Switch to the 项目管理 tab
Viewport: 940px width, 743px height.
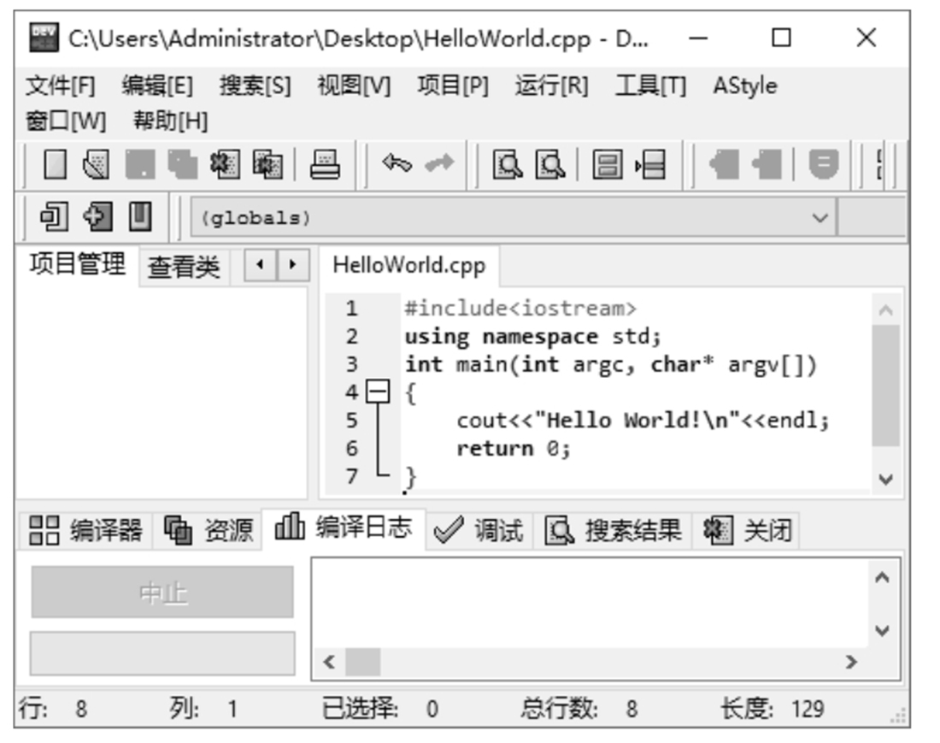77,264
